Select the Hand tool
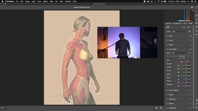Screen dimensions: 198x111 (196, 100)
